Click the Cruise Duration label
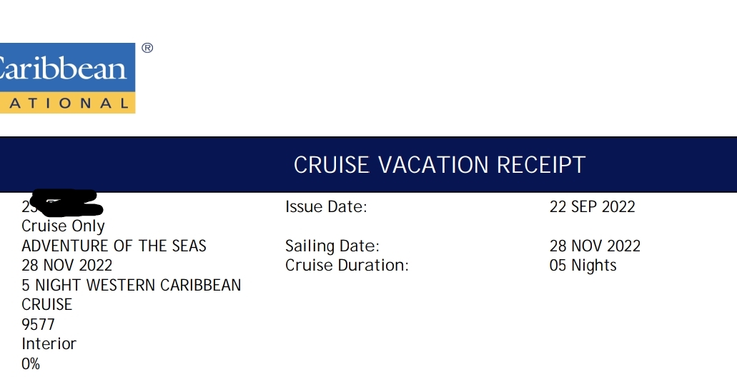The width and height of the screenshot is (737, 392). (x=347, y=265)
